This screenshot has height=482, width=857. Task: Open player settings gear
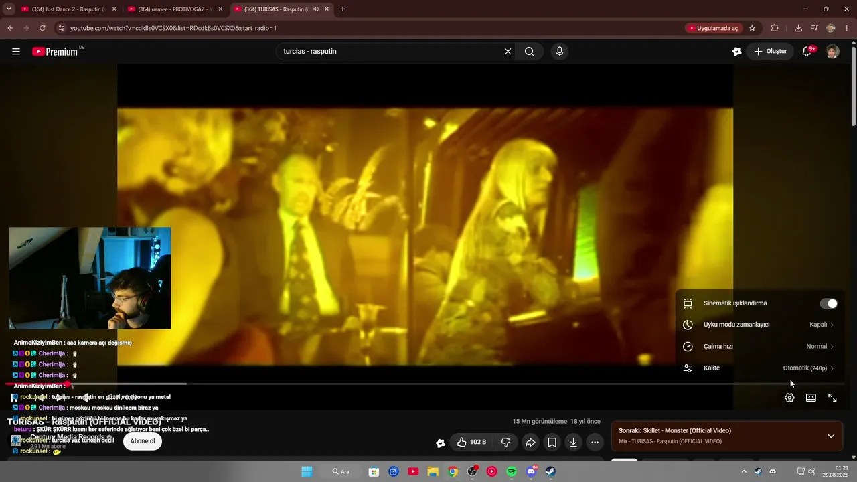point(789,398)
